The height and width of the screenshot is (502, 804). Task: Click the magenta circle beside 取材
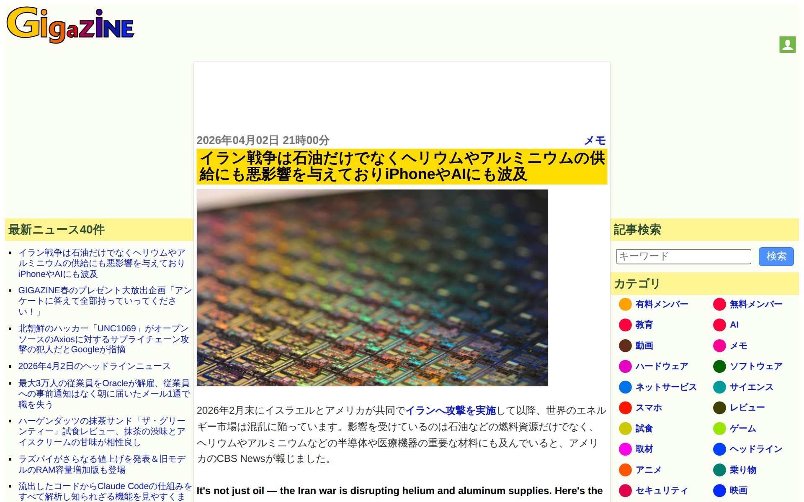[x=625, y=449]
